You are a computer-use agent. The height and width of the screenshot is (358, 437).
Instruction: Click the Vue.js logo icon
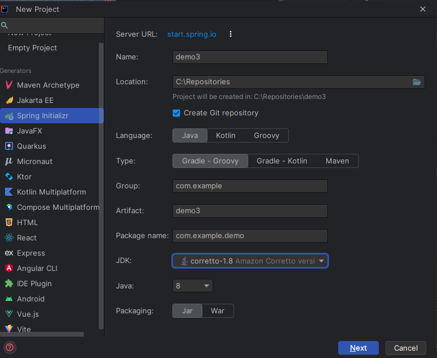click(x=9, y=314)
